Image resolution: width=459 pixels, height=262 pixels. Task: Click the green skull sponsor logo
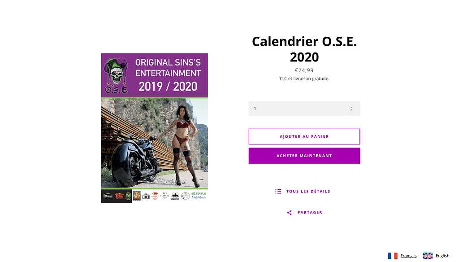(x=128, y=196)
